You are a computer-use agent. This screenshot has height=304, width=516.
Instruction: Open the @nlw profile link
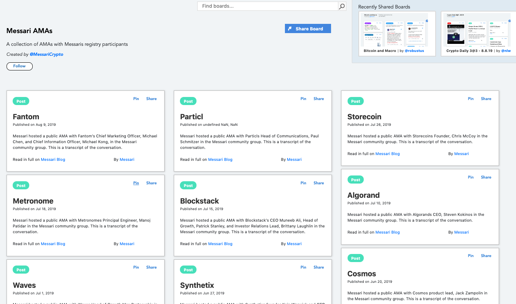(x=505, y=51)
